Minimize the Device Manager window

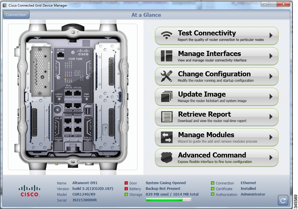(265, 4)
